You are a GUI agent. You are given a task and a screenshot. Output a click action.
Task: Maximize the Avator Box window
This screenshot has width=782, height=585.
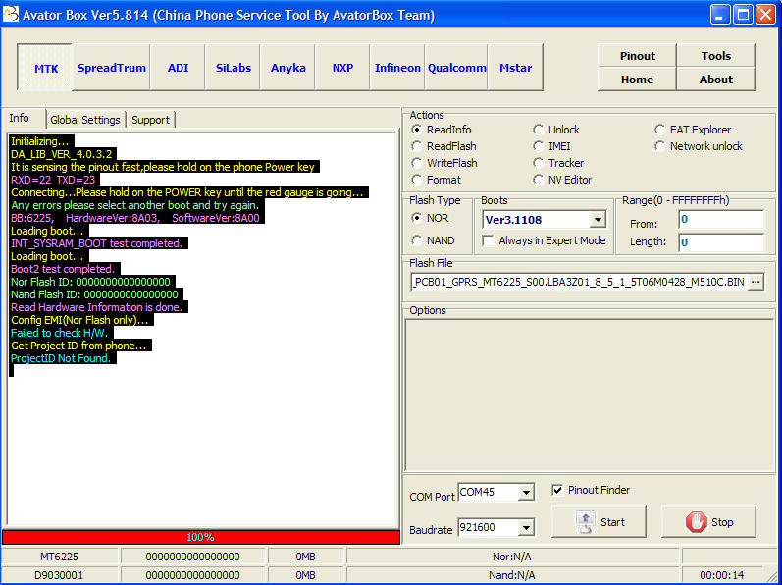tap(742, 15)
